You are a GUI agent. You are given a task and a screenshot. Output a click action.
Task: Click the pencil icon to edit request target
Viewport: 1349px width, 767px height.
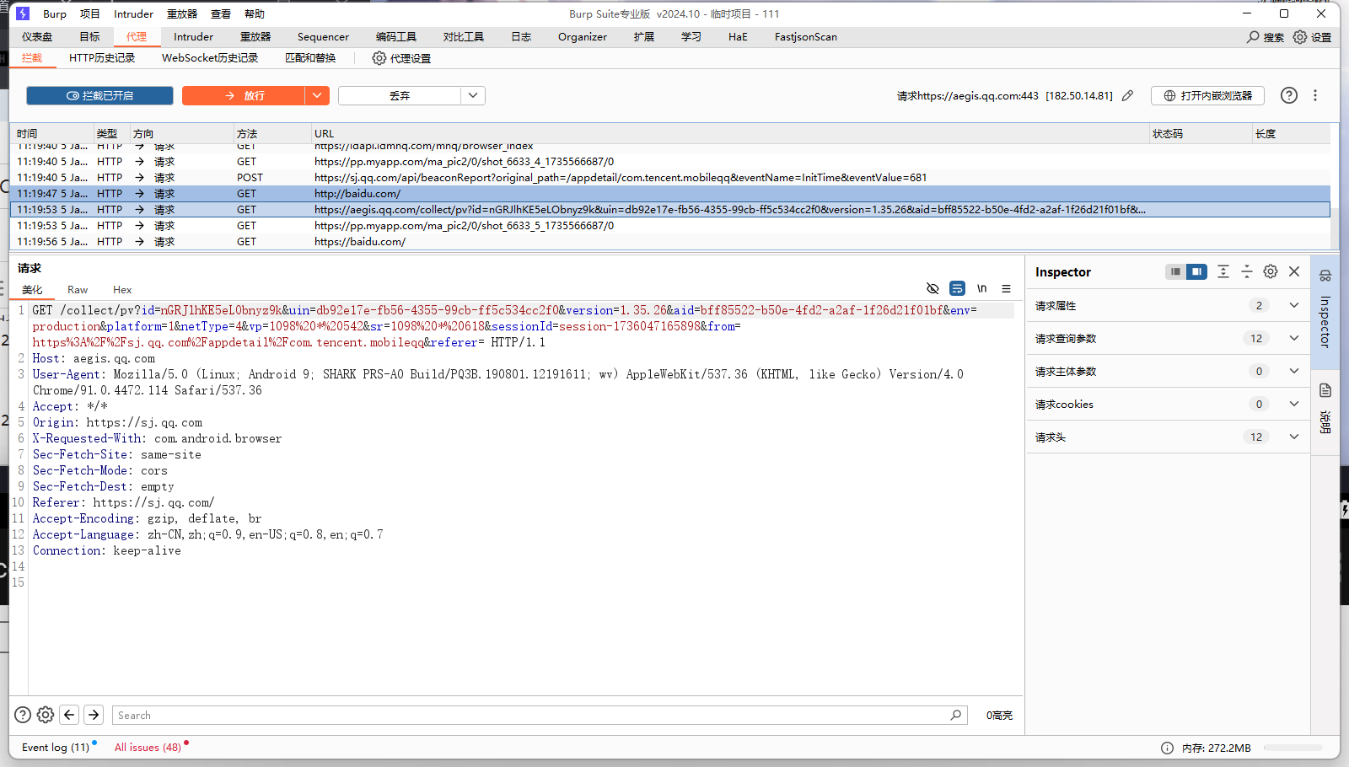[x=1127, y=96]
